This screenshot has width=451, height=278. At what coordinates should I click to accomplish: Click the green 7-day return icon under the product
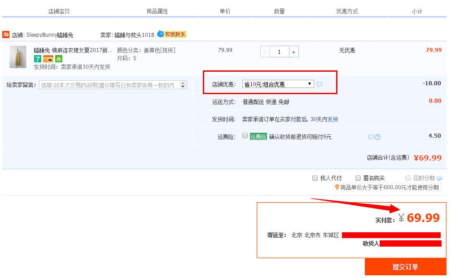[37, 59]
